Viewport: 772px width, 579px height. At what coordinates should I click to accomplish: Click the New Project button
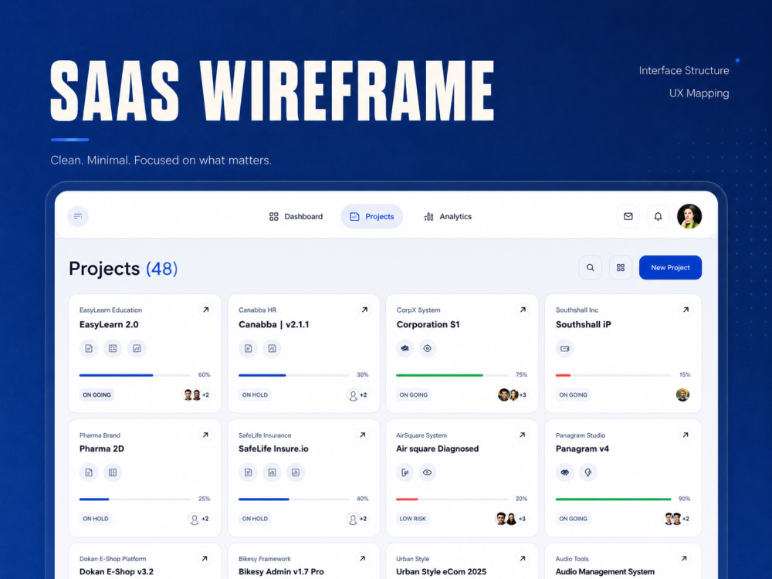[x=670, y=267]
